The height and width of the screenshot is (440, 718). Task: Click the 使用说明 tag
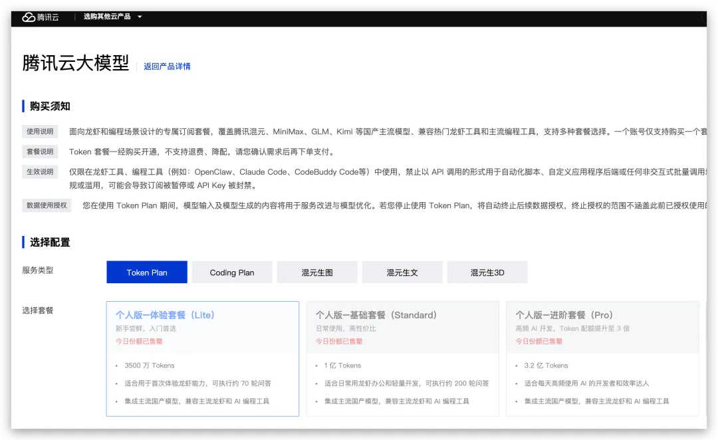tap(40, 132)
